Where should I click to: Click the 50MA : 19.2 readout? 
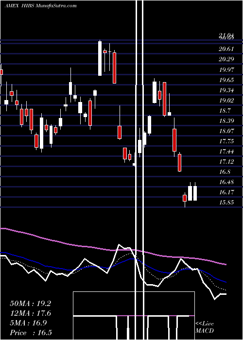(x=30, y=304)
